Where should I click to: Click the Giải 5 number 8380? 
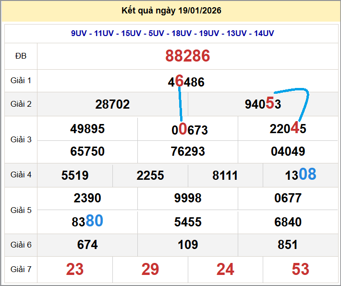(x=87, y=221)
